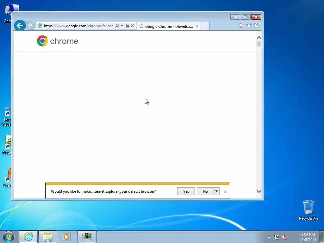Click the greyed forward navigation arrow
Image resolution: width=324 pixels, height=243 pixels.
(x=31, y=26)
